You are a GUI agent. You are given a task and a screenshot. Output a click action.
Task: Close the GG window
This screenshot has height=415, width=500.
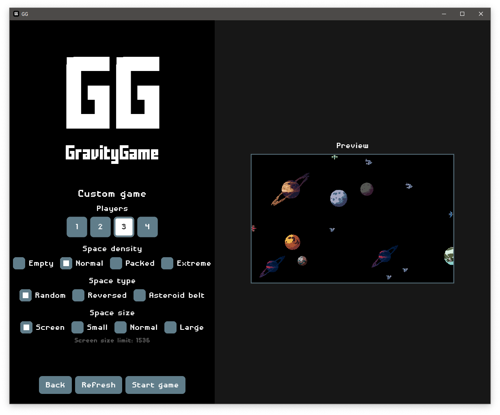click(x=481, y=14)
